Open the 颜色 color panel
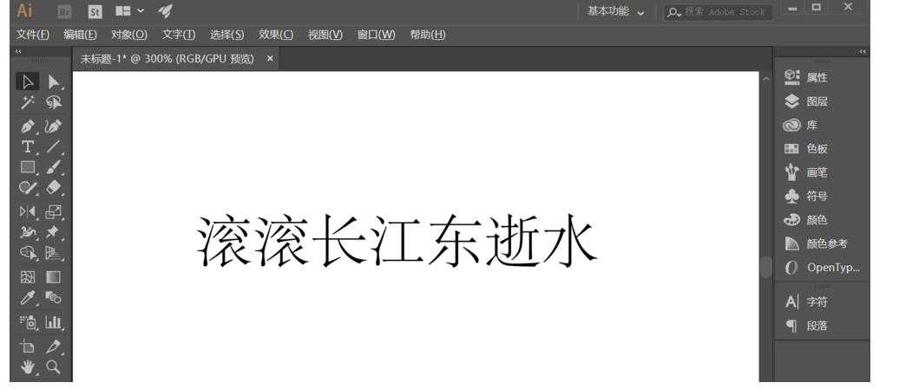Screen dimensions: 899x389 click(807, 220)
